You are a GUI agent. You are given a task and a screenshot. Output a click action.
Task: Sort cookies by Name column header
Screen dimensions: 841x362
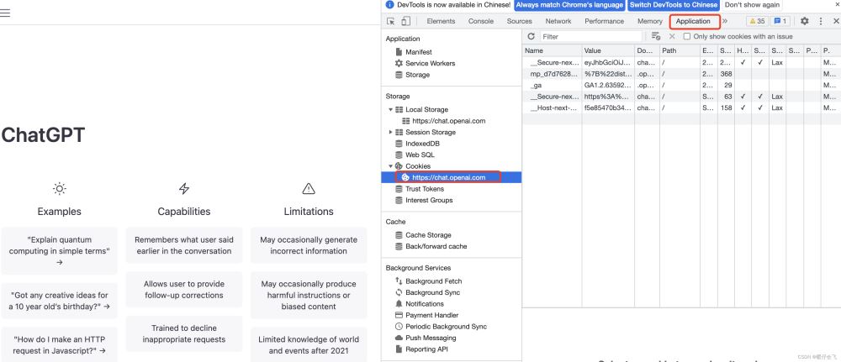coord(552,51)
